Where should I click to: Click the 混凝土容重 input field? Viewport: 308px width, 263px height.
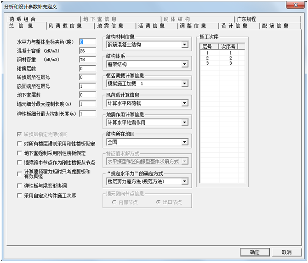[x=87, y=50]
